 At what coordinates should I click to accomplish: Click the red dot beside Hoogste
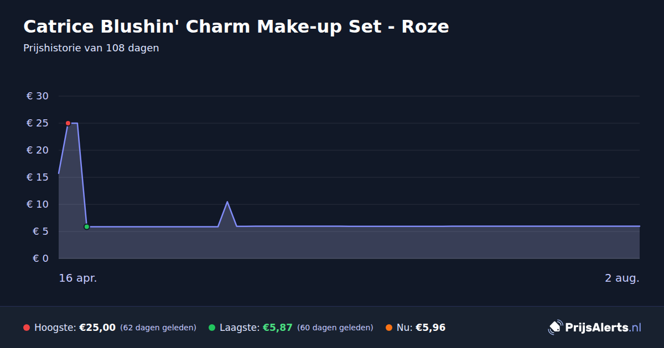coord(27,328)
